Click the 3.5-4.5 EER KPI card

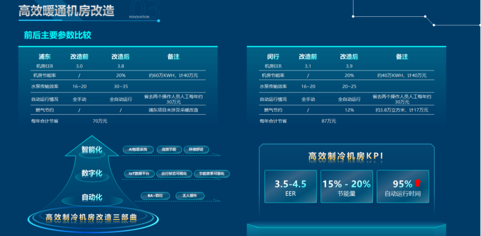pos(290,186)
